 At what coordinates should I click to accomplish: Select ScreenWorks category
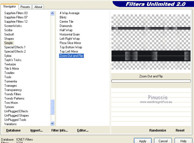click(13, 26)
